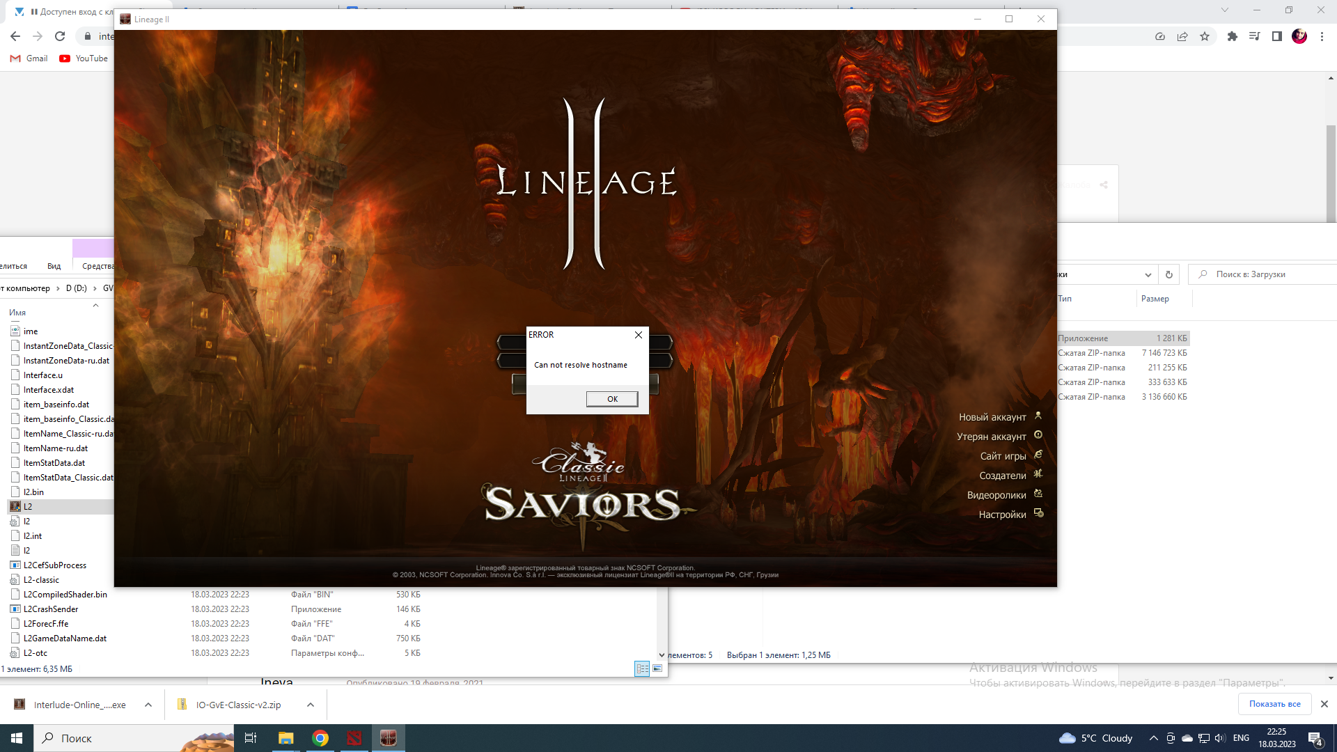
Task: Select L2GameDataName.dat file
Action: [x=65, y=639]
